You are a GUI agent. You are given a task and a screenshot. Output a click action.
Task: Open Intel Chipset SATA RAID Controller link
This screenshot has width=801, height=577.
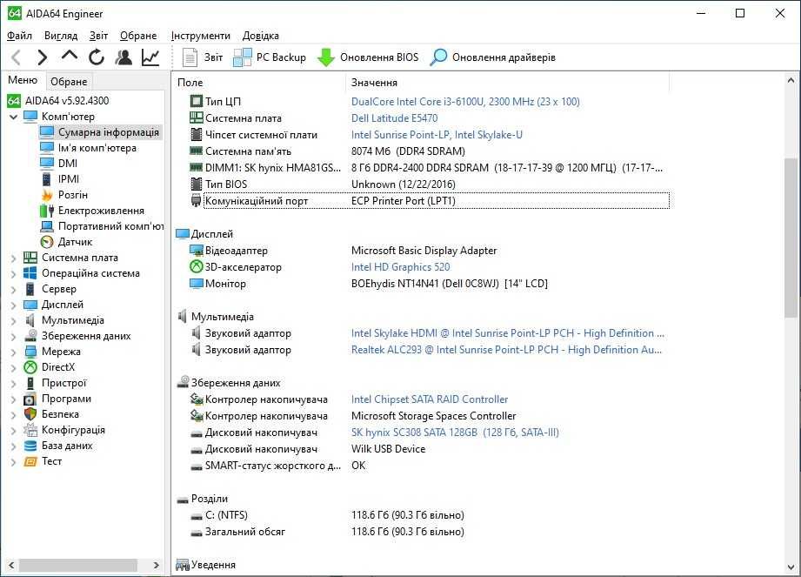pos(430,399)
